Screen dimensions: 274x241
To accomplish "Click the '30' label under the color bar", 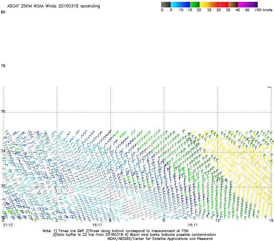I will [218, 10].
